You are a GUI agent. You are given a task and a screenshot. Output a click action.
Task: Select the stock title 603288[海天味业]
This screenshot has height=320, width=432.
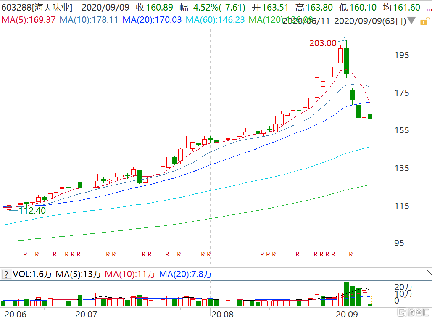point(37,7)
